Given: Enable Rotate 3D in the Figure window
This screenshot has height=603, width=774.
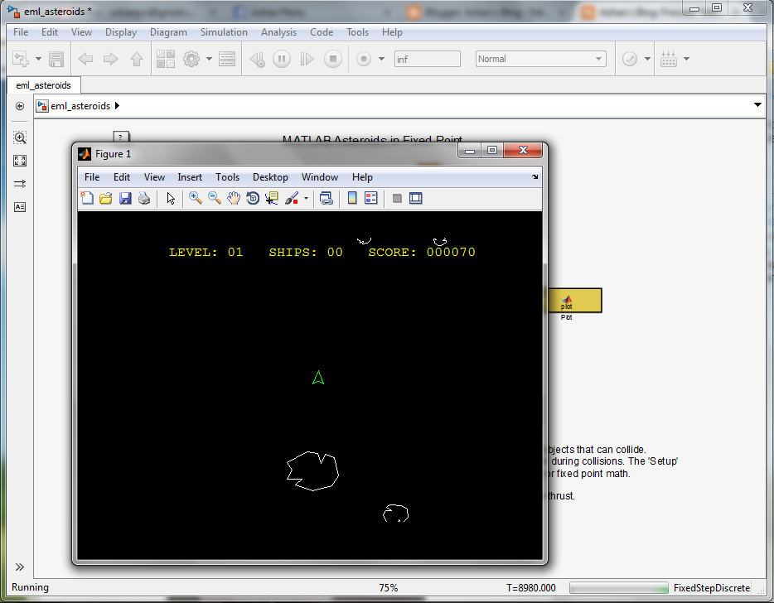Looking at the screenshot, I should pos(253,198).
